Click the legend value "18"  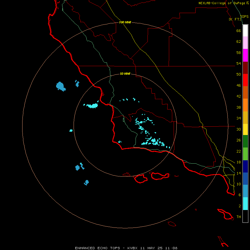(239, 162)
